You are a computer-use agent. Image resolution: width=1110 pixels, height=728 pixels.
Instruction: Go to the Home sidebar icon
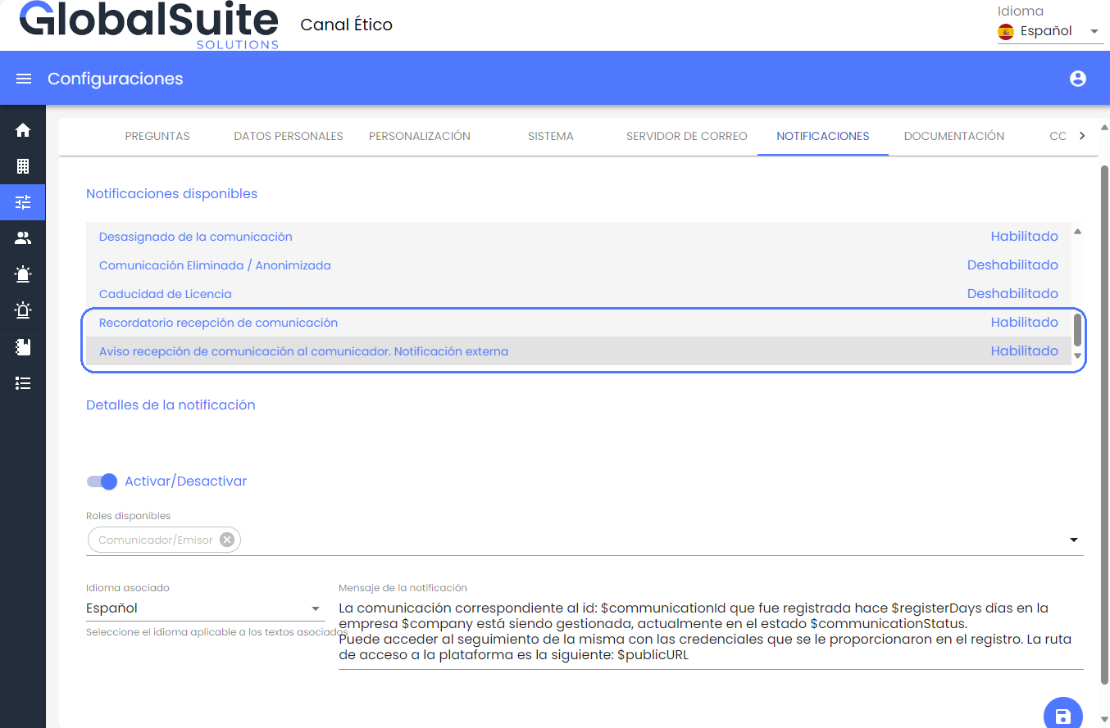point(23,130)
